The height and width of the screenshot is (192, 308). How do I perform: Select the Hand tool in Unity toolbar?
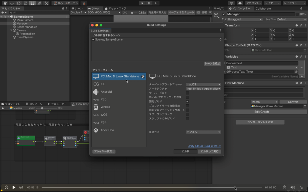tap(5, 3)
